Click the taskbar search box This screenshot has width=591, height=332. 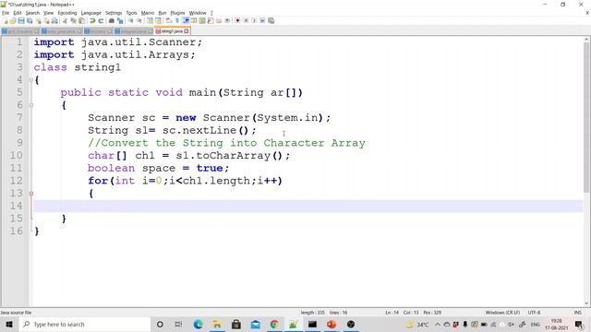(84, 324)
